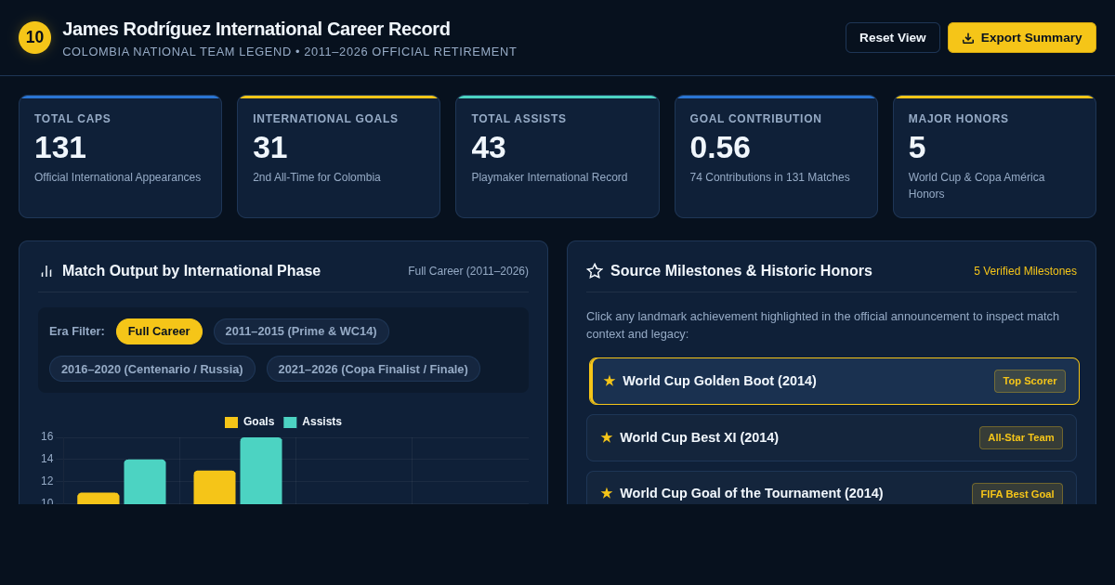This screenshot has height=585, width=1115.
Task: Click the FIFA Best Goal badge
Action: click(x=1017, y=493)
